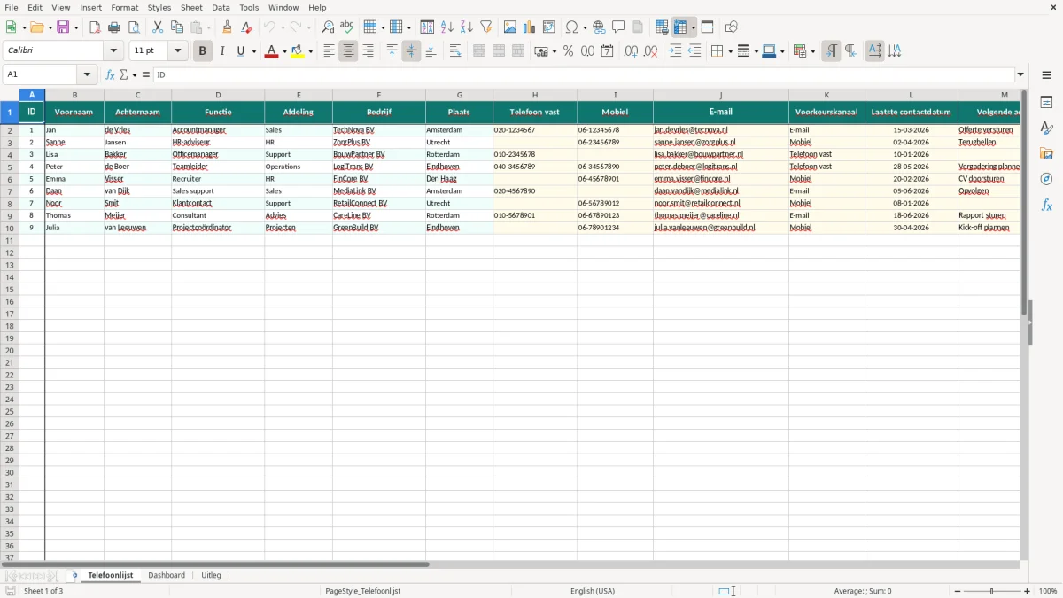The width and height of the screenshot is (1063, 598).
Task: Open the File menu
Action: point(11,7)
